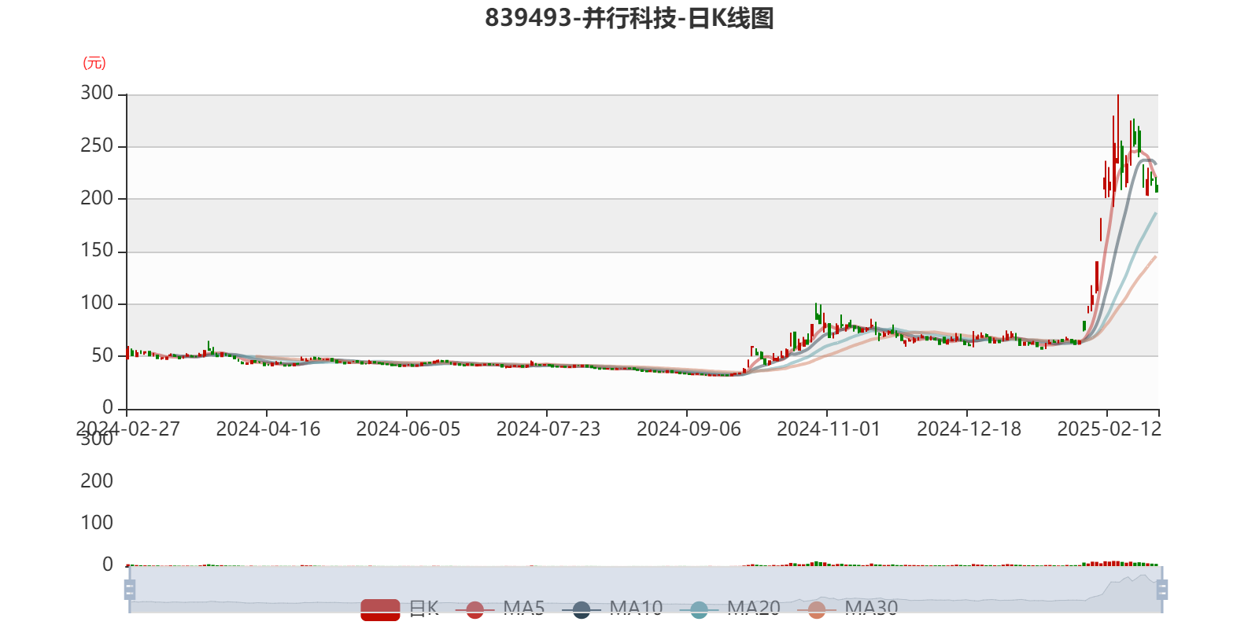
Task: Grab the right data zoom slider handle
Action: pos(1162,590)
